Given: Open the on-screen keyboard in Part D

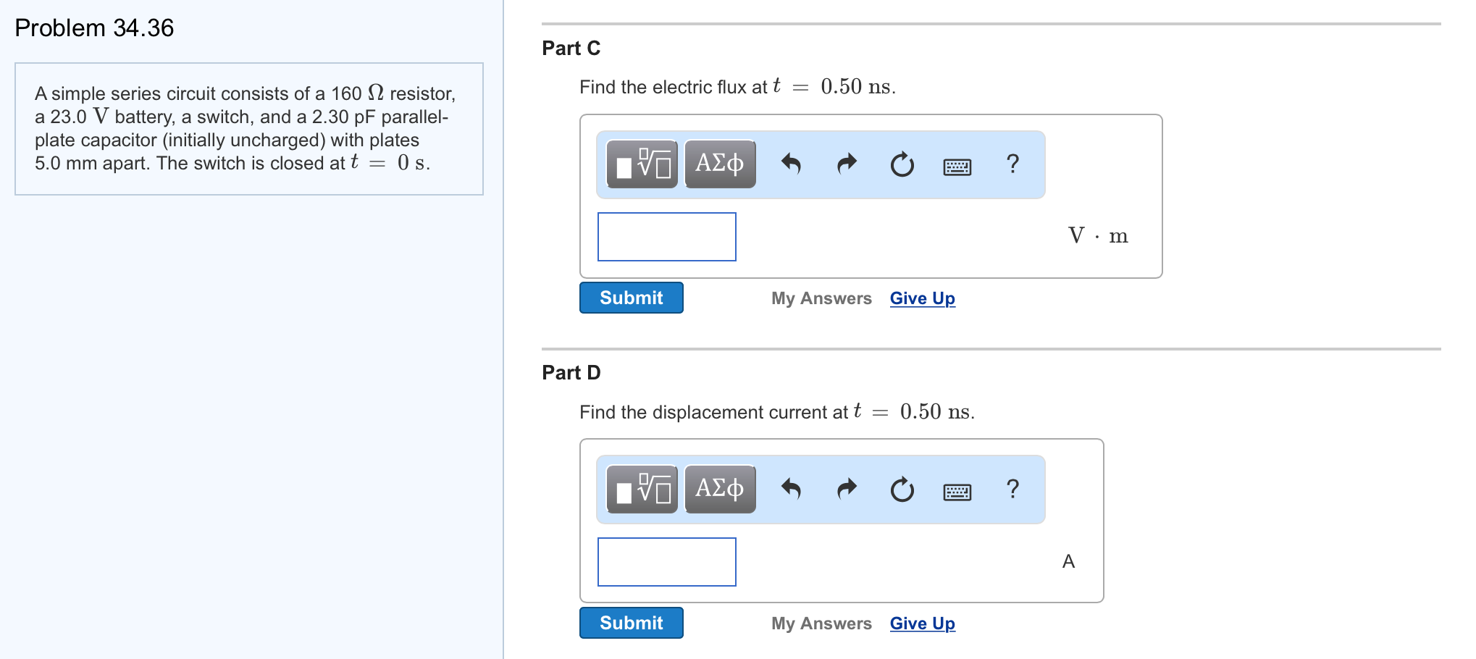Looking at the screenshot, I should [x=956, y=491].
